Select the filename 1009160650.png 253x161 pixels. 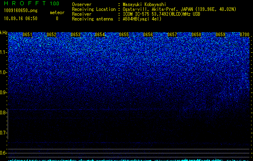21,11
